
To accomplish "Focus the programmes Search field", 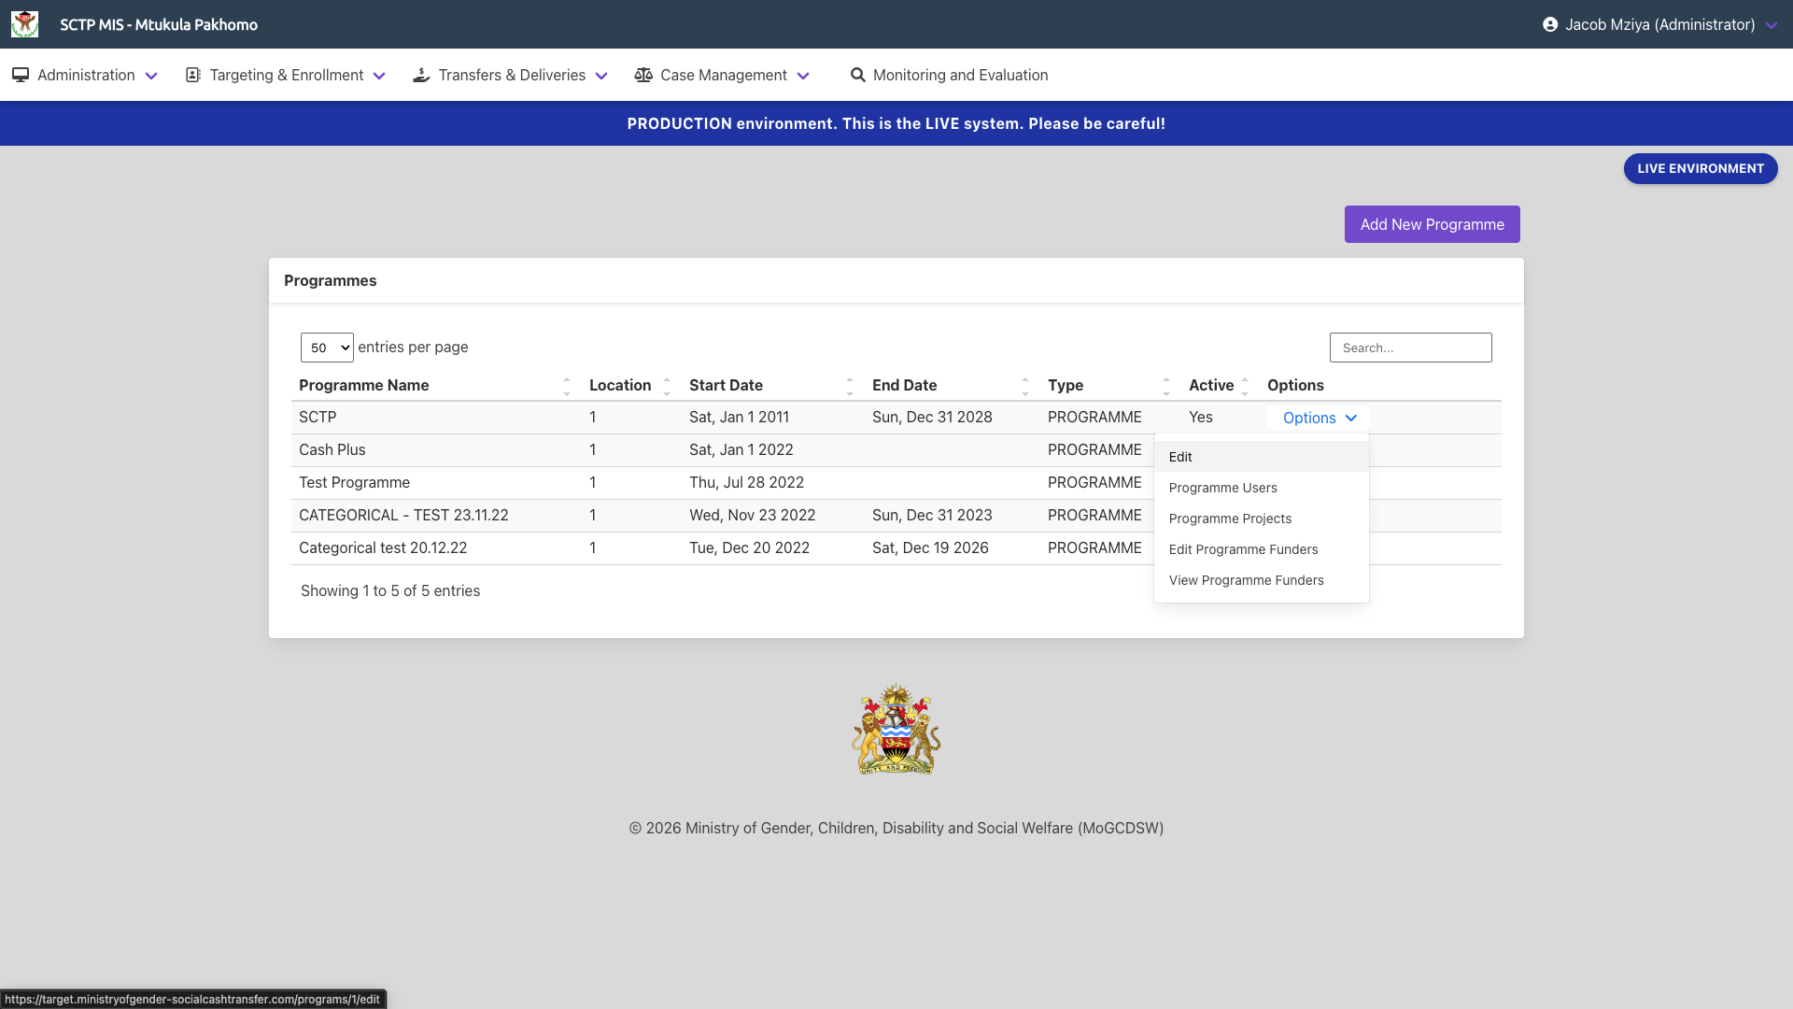I will (x=1411, y=348).
